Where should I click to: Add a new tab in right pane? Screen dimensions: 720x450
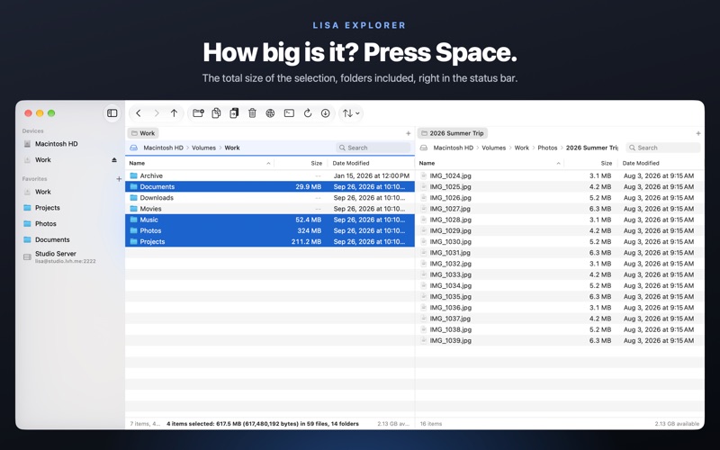coord(698,133)
